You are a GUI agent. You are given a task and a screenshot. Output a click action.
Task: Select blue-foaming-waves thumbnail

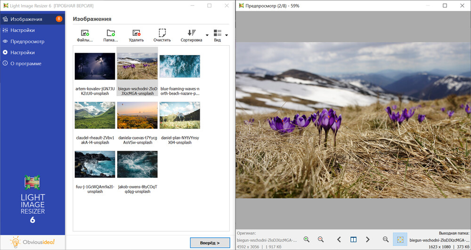point(180,66)
